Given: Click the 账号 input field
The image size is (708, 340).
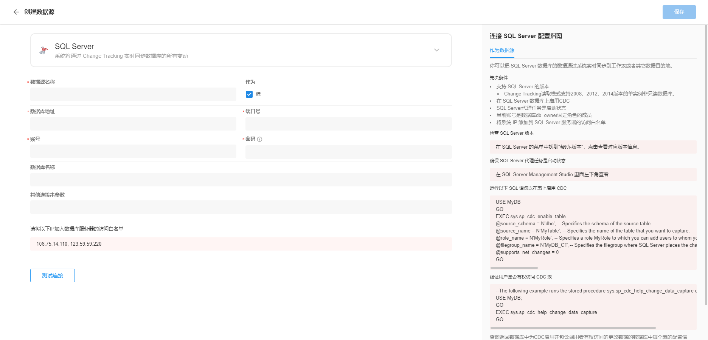Looking at the screenshot, I should click(x=133, y=152).
